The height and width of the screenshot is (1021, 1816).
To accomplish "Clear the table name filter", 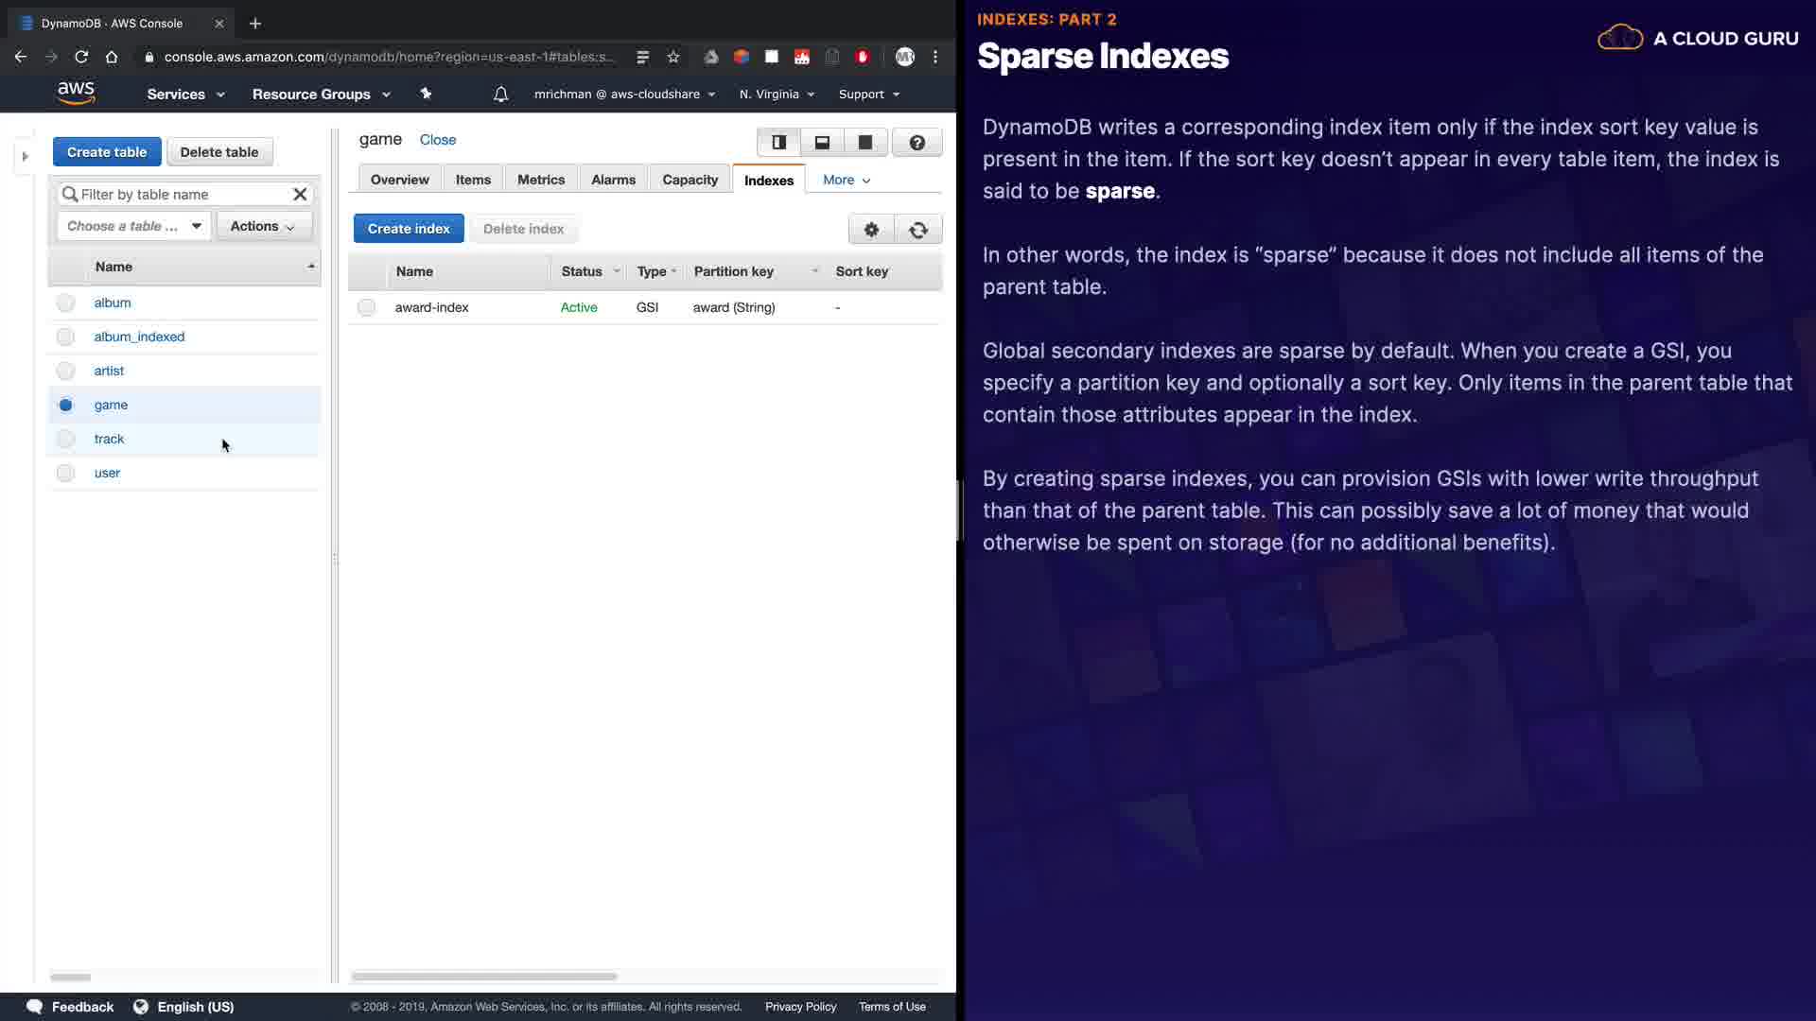I will [300, 194].
